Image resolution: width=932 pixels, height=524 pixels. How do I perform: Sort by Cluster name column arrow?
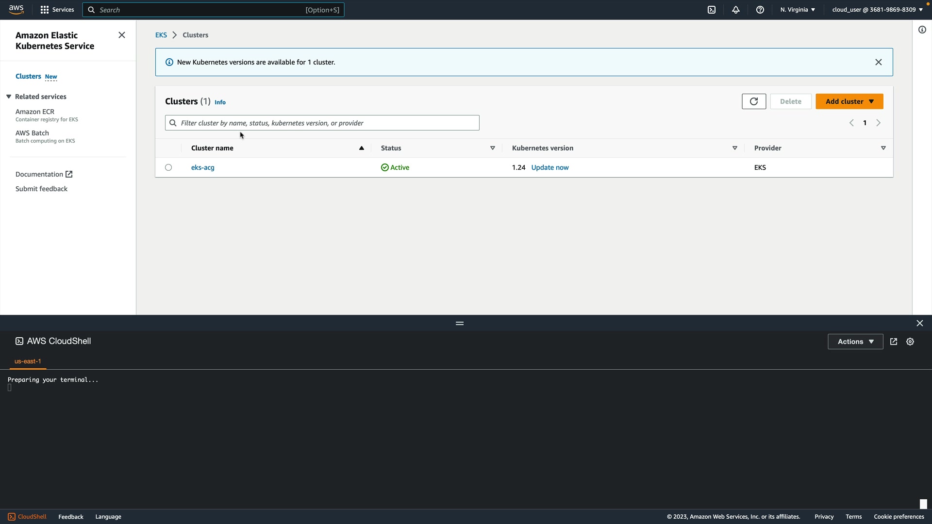coord(362,148)
